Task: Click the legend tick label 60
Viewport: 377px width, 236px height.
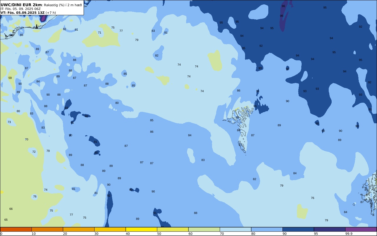Action: click(x=190, y=234)
